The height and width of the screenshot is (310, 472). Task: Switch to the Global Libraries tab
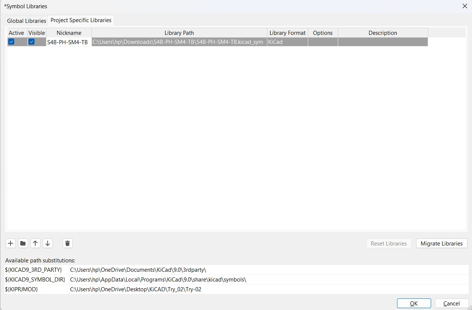[26, 21]
